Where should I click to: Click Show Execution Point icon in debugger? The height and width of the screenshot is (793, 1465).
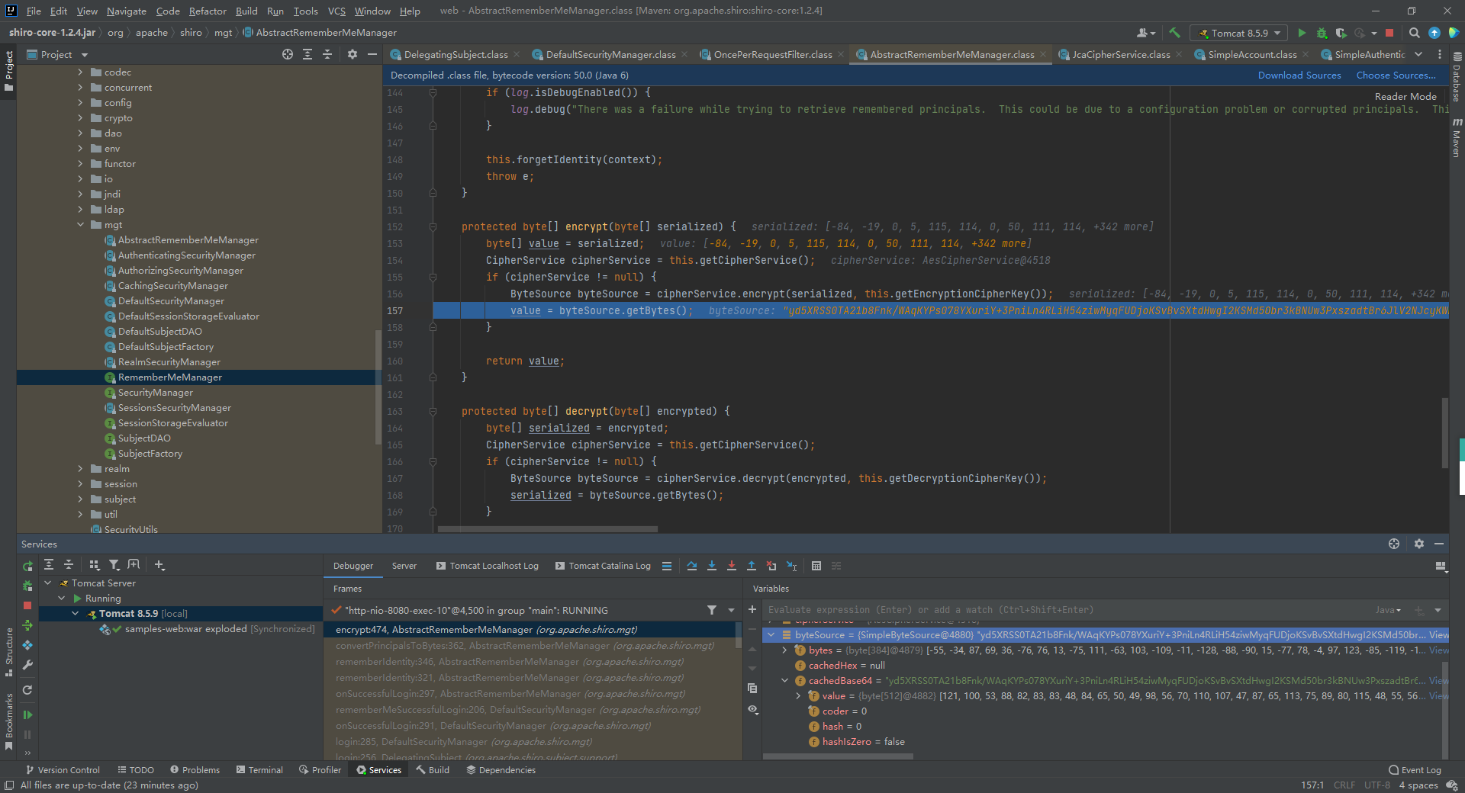tap(667, 566)
